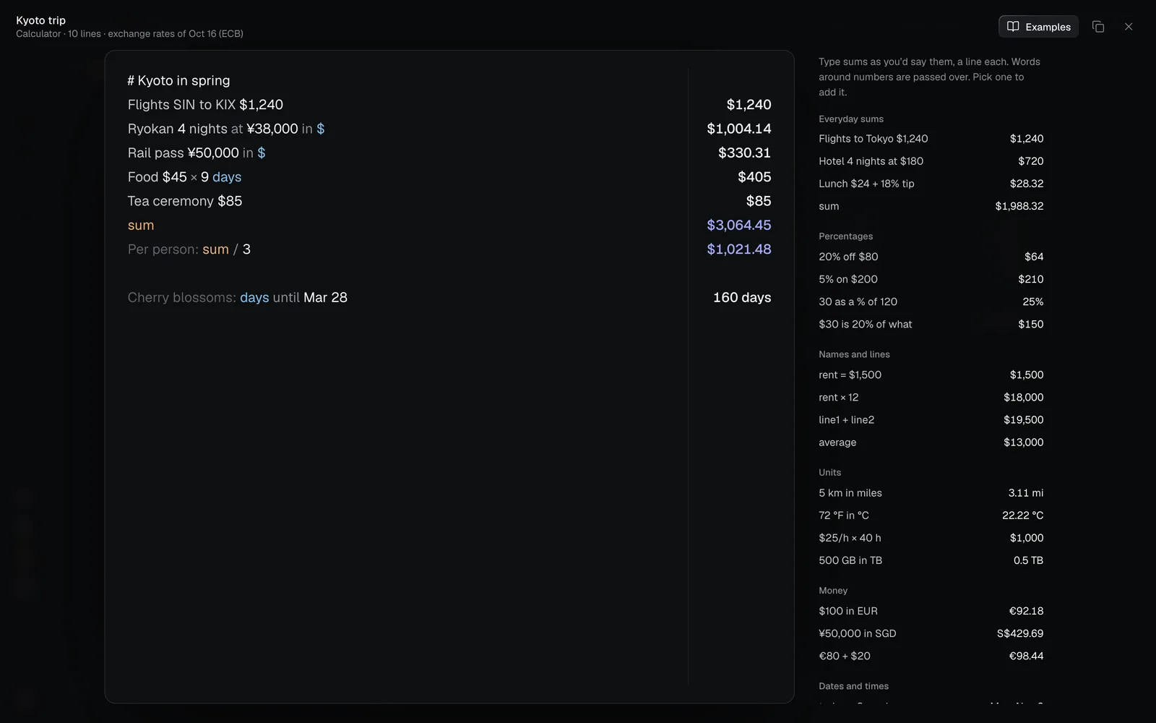This screenshot has height=723, width=1156.
Task: Click the 'Ryokan 4 nights at ¥38,000' line
Action: (x=226, y=129)
